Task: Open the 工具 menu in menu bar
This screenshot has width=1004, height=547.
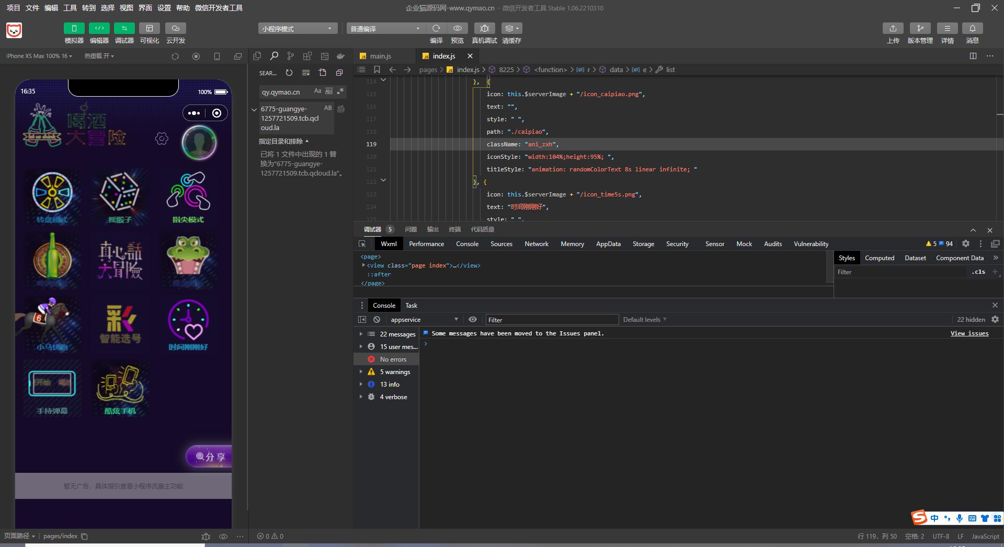Action: [70, 8]
